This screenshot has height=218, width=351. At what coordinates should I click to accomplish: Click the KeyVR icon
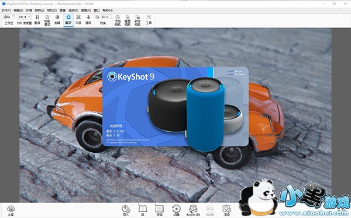tap(210, 211)
